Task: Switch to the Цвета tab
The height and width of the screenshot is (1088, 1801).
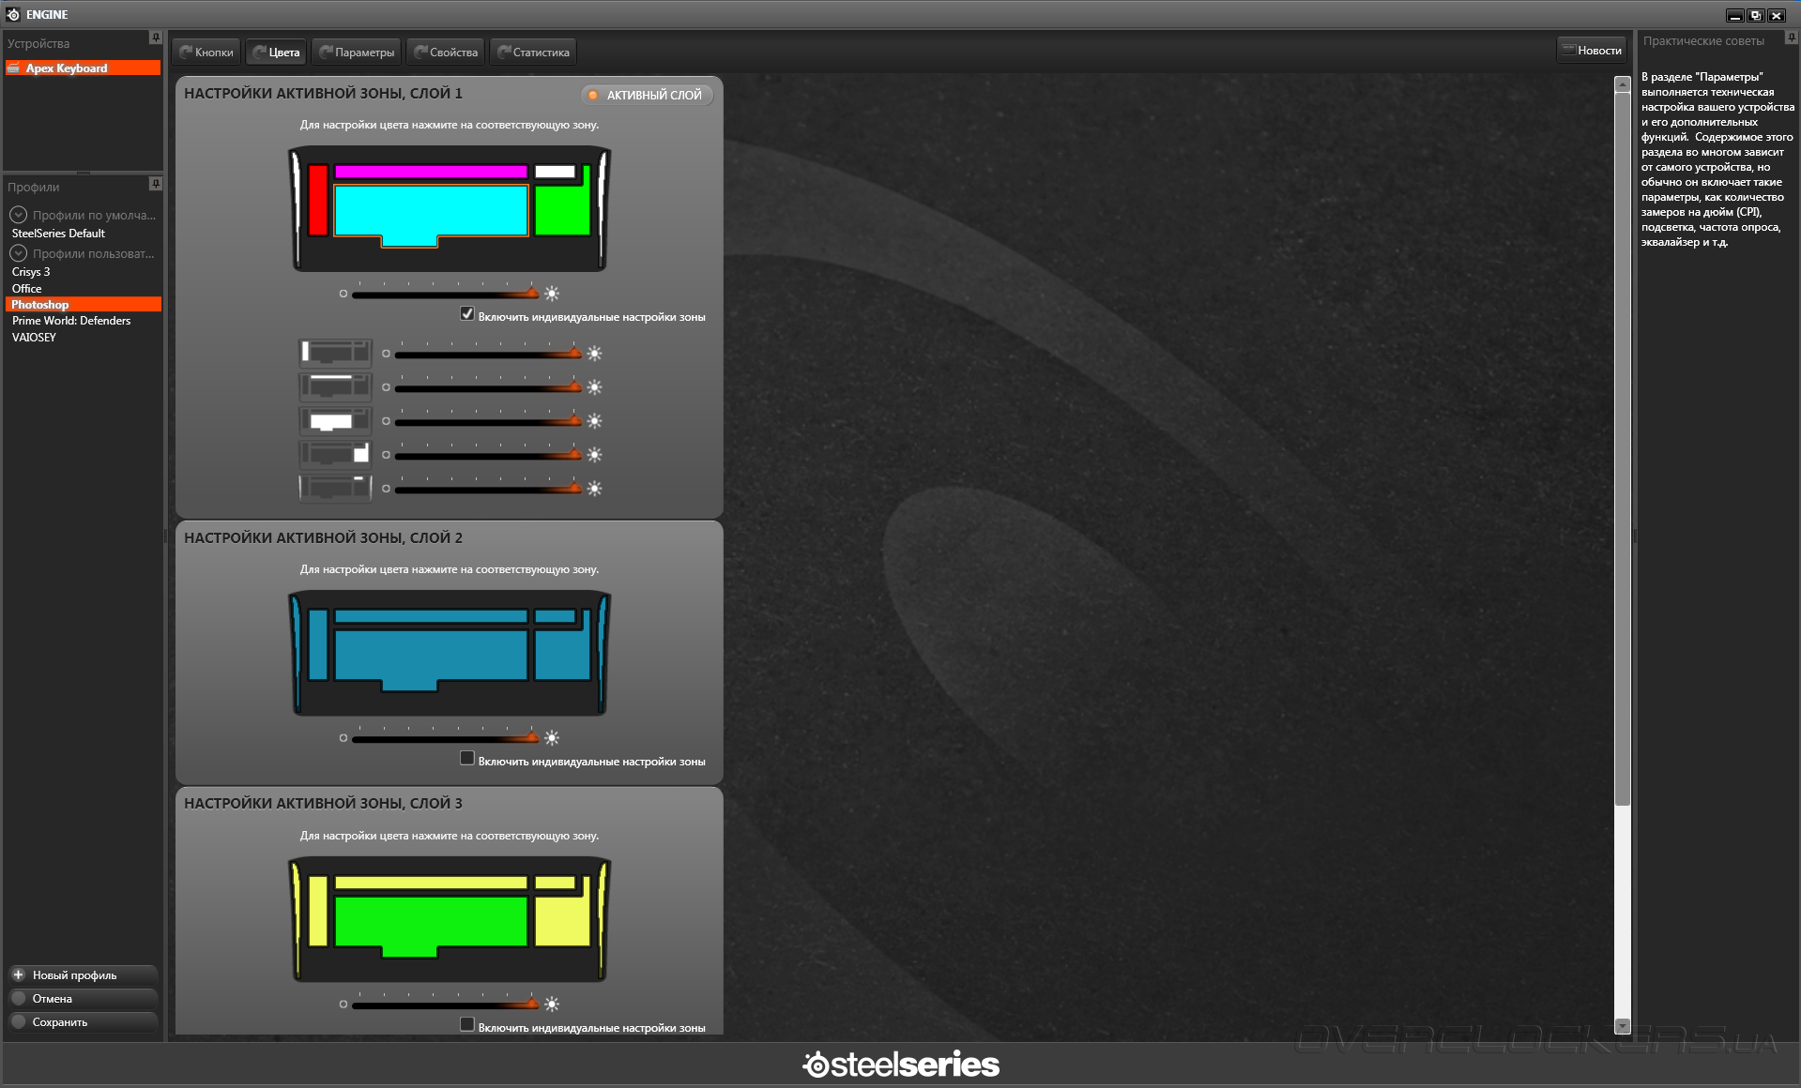Action: [277, 53]
